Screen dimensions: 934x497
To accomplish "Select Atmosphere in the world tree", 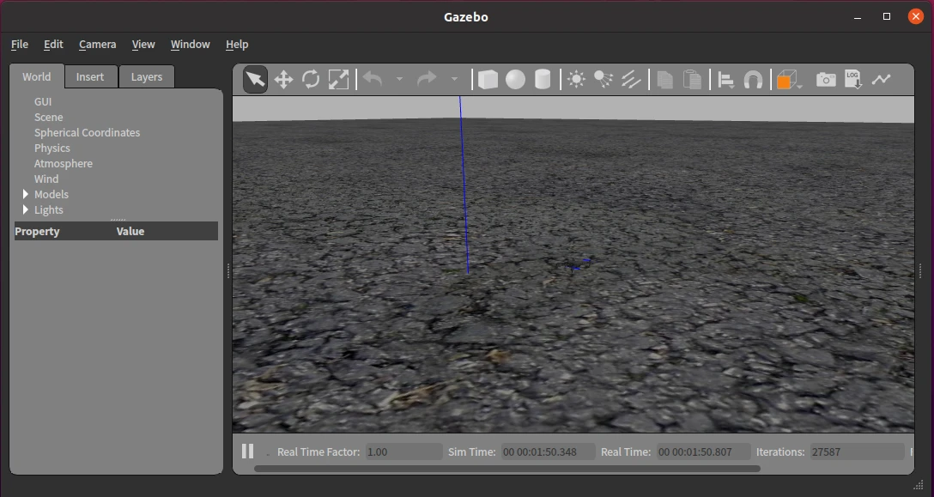I will pos(64,163).
